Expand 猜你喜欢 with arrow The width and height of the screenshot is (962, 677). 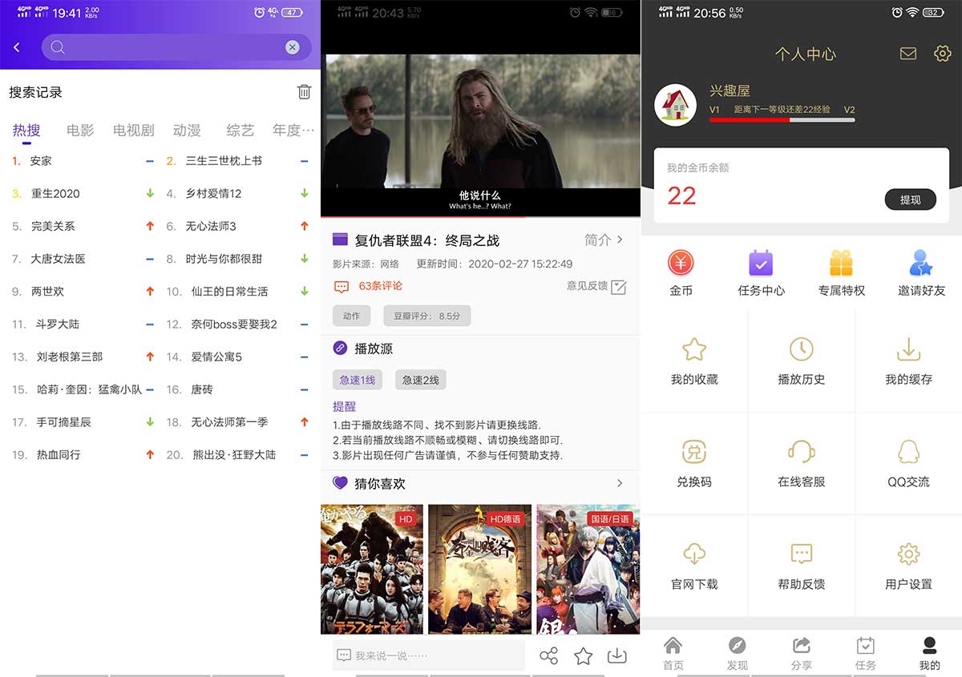tap(620, 483)
